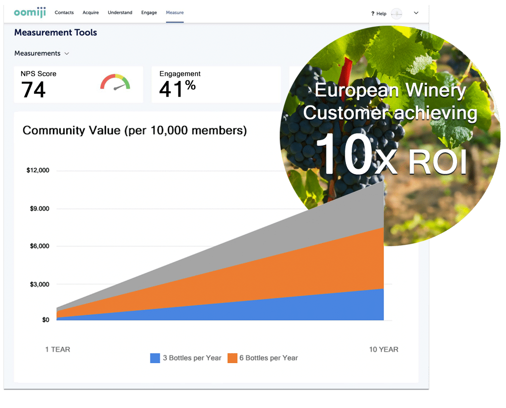Screen dimensions: 506x408
Task: Open the user profile avatar
Action: pos(397,13)
